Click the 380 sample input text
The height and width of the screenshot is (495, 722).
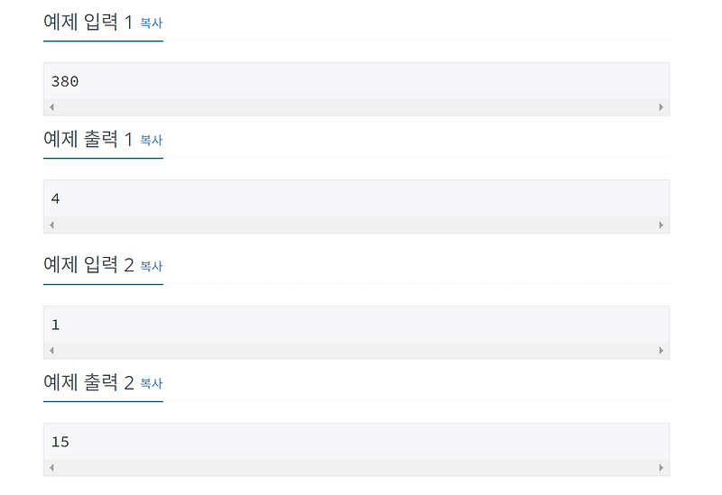click(65, 81)
